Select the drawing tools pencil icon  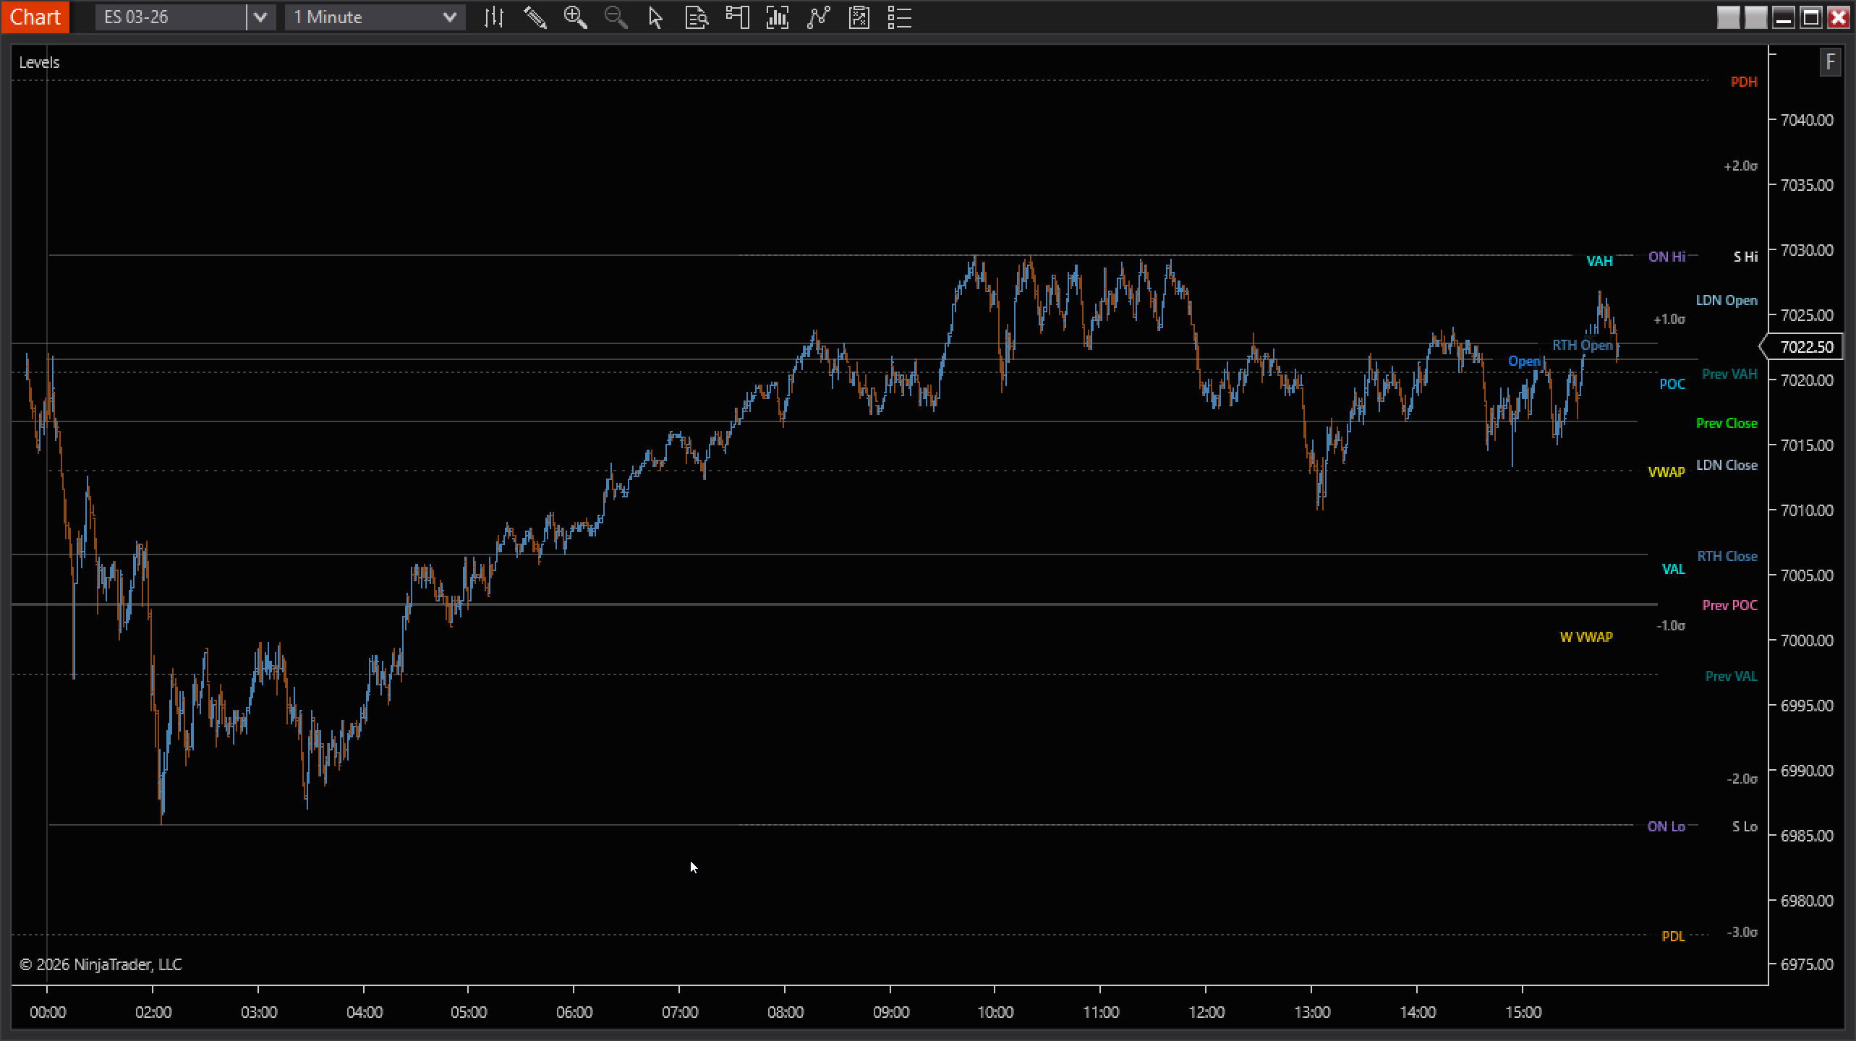(x=535, y=17)
